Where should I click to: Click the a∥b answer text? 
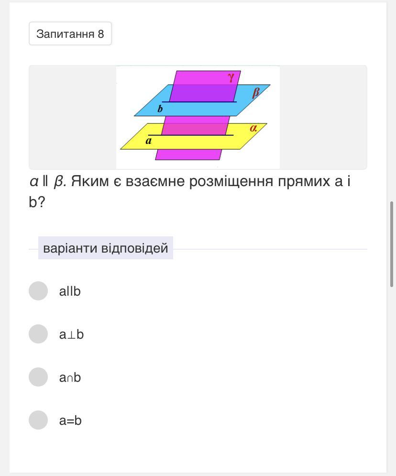point(70,291)
